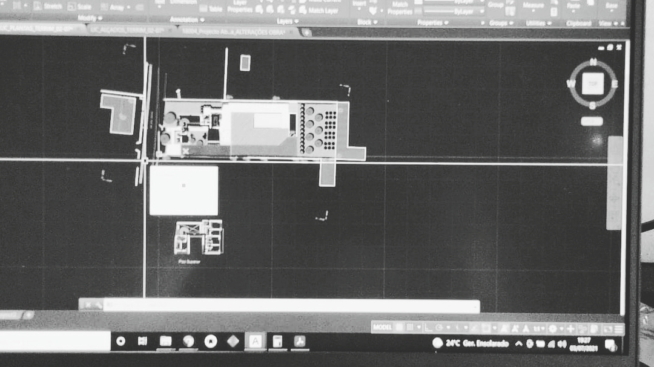
Task: Open the taskbar notification center
Action: pyautogui.click(x=610, y=345)
